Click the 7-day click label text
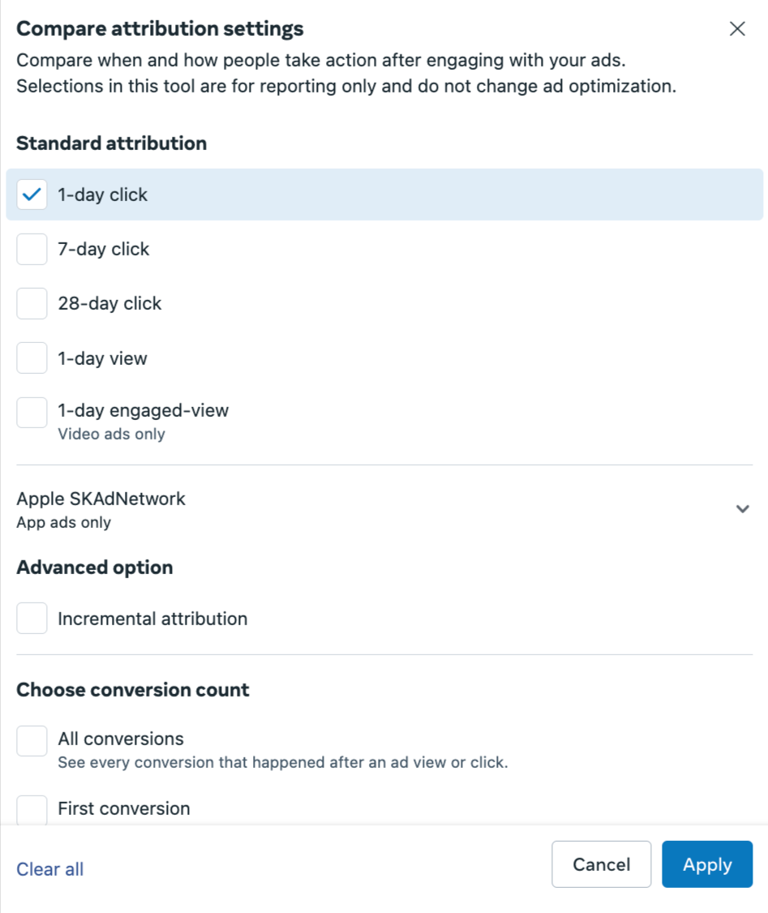Screen dimensions: 768x913 tap(104, 249)
